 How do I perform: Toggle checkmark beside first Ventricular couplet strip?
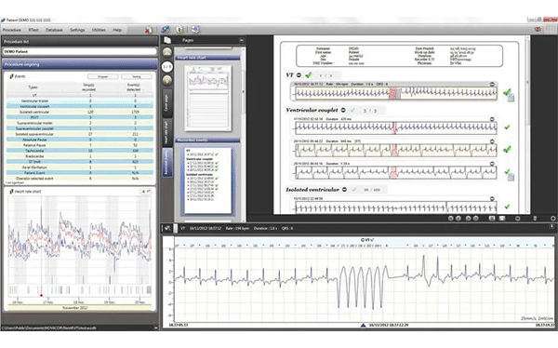tap(507, 127)
